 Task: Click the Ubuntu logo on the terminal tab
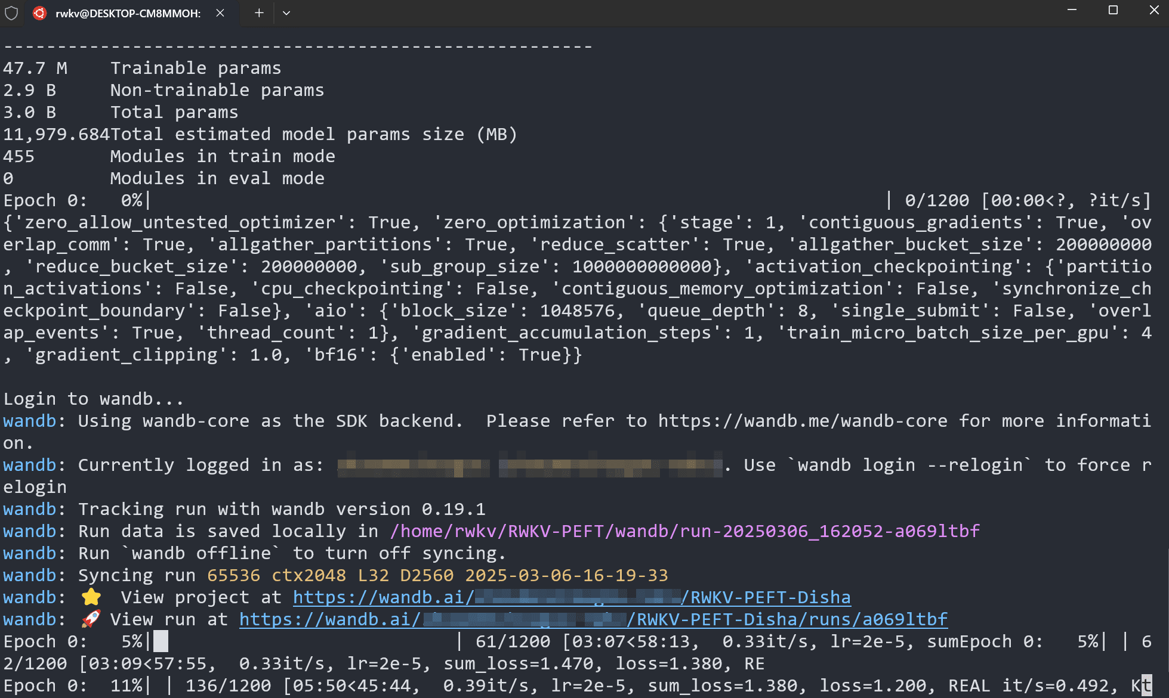pos(39,13)
